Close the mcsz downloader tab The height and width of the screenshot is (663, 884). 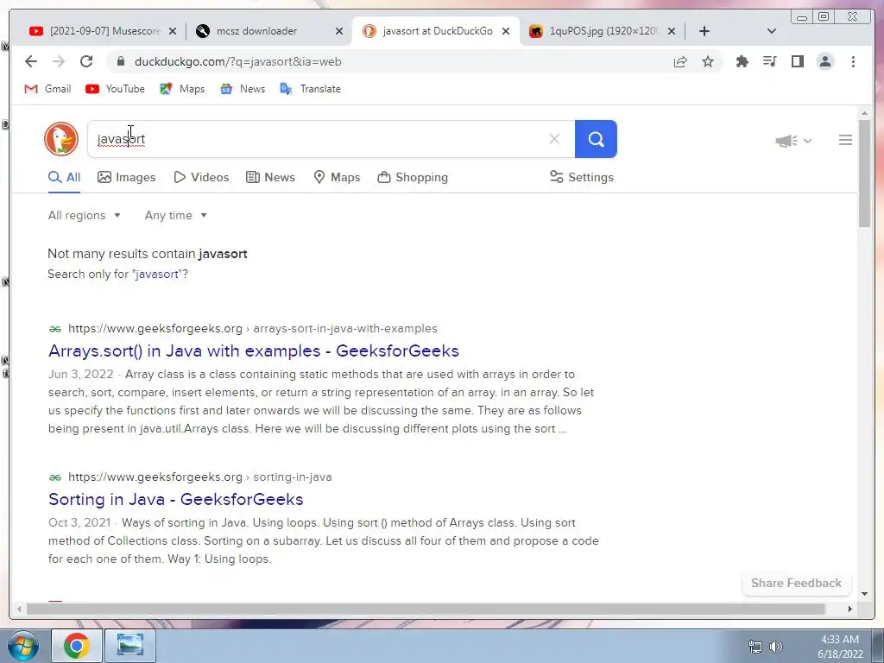[x=339, y=31]
